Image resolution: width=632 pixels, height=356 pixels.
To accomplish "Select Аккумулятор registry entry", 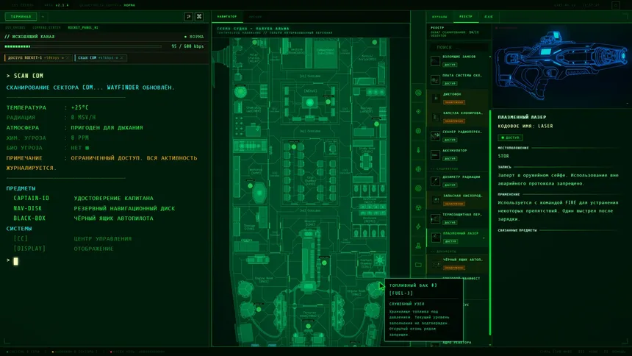I will pos(459,154).
